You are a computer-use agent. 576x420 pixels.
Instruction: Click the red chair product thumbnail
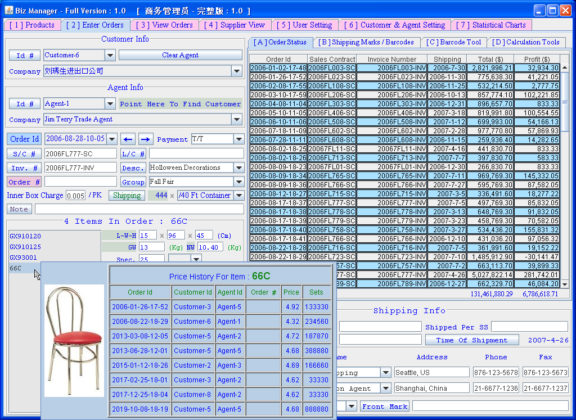point(74,340)
